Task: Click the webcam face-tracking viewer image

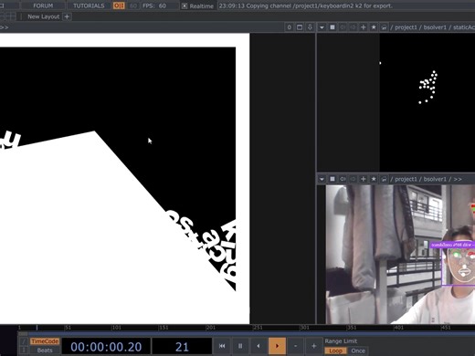Action: click(400, 255)
